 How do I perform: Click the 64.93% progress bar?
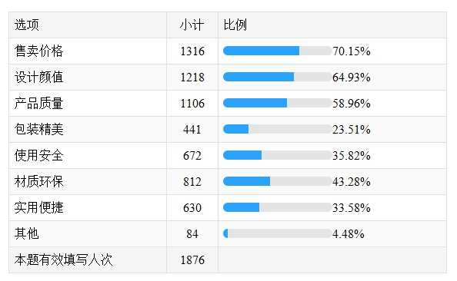pyautogui.click(x=278, y=77)
